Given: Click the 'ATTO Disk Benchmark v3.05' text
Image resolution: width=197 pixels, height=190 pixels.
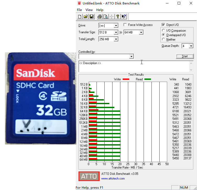Looking at the screenshot, I should point(120,174).
